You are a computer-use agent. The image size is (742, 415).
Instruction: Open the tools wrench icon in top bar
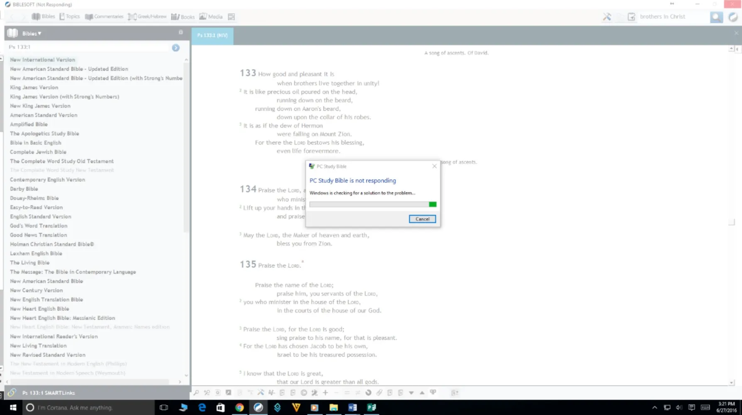607,17
